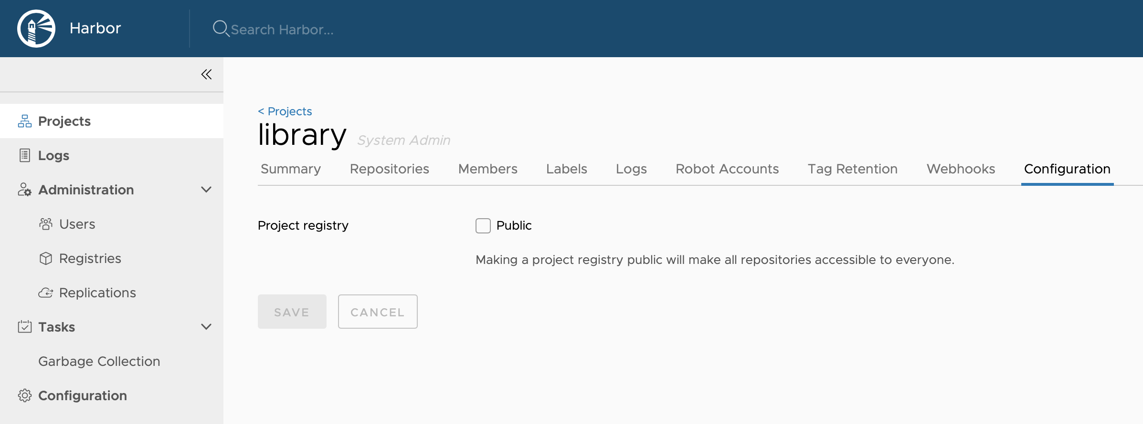1143x424 pixels.
Task: Switch to the Repositories tab
Action: coord(389,169)
